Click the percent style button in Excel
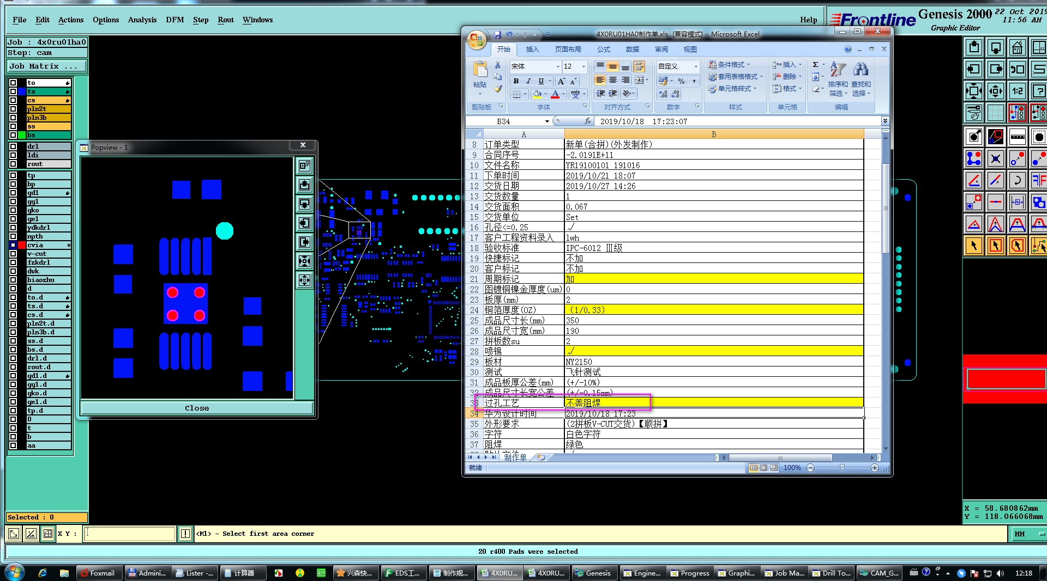Viewport: 1047px width, 581px height. [x=681, y=81]
